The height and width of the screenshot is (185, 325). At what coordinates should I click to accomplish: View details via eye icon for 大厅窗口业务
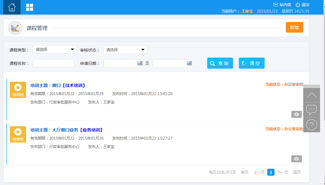(x=296, y=159)
